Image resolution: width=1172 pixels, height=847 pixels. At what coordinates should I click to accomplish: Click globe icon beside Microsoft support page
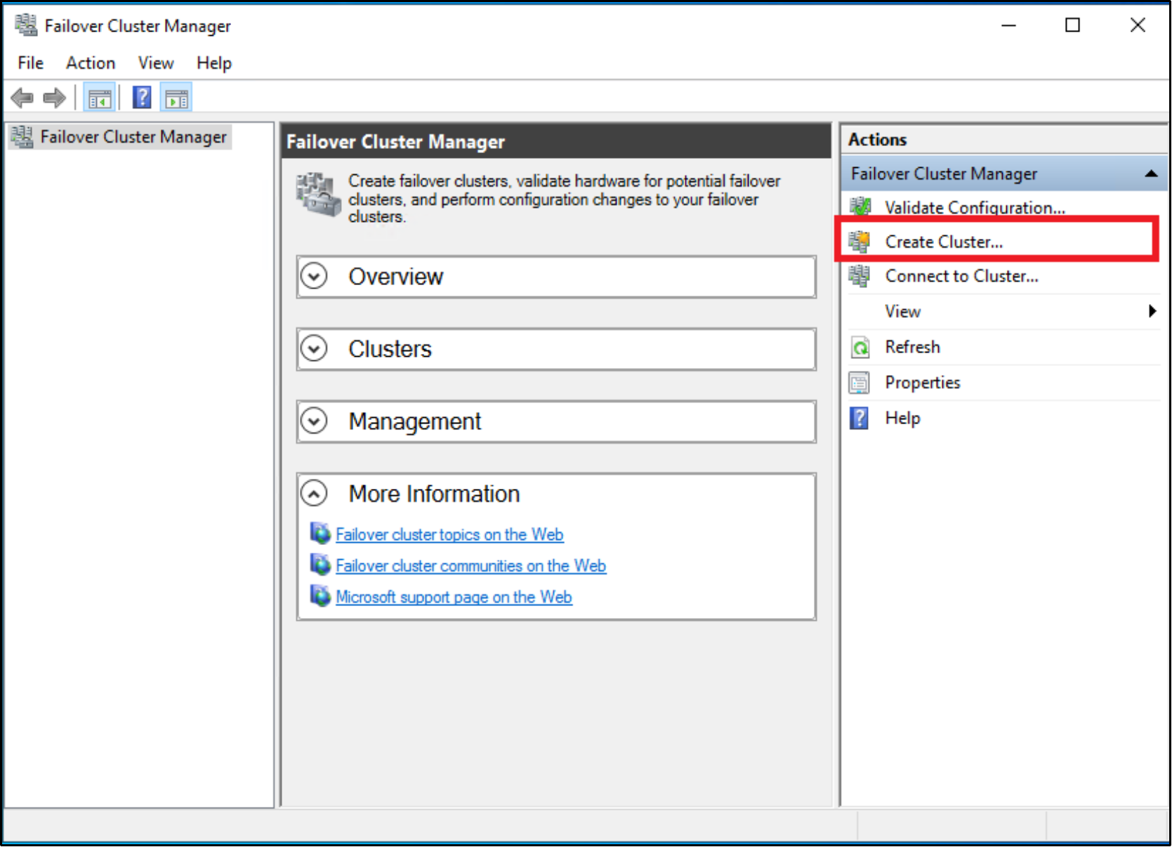[320, 596]
